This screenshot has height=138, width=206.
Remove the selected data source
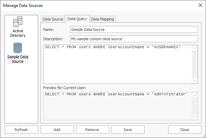(92, 130)
